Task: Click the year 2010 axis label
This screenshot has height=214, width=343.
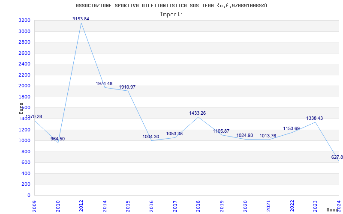Action: pyautogui.click(x=58, y=206)
